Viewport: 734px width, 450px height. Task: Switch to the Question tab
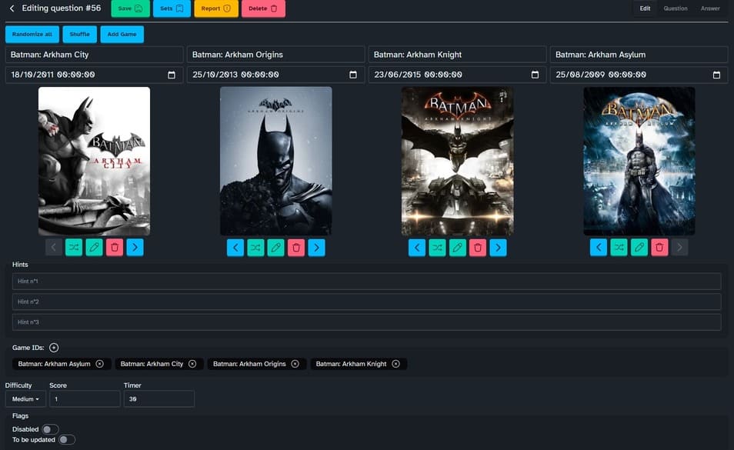pos(676,8)
